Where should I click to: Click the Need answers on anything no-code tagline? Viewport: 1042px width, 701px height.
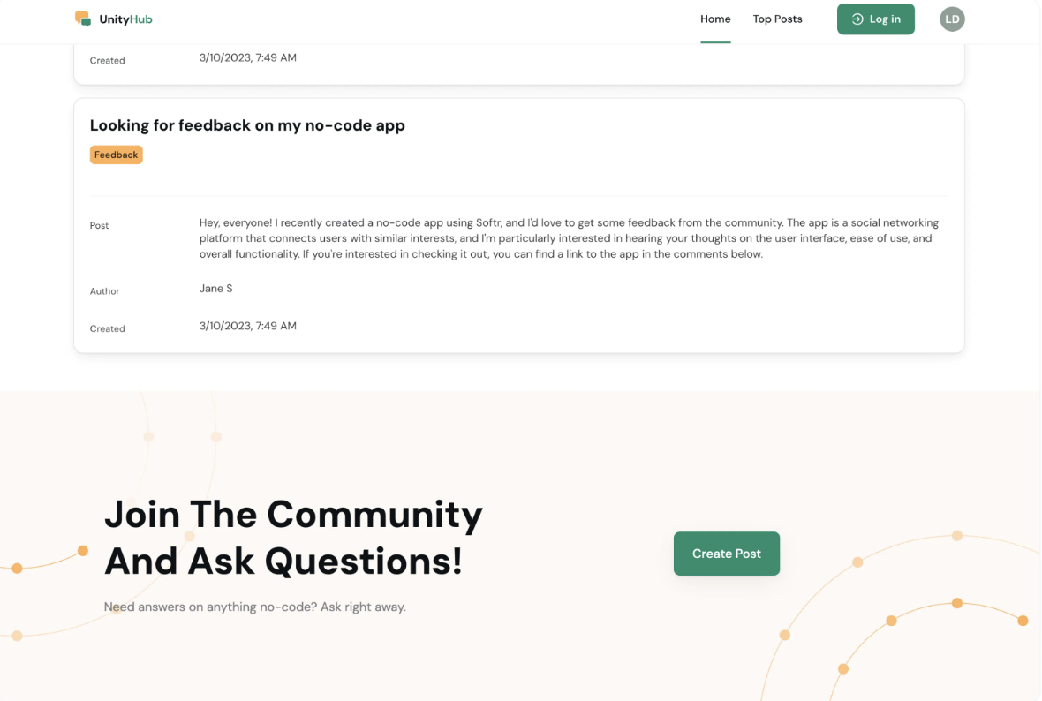254,607
